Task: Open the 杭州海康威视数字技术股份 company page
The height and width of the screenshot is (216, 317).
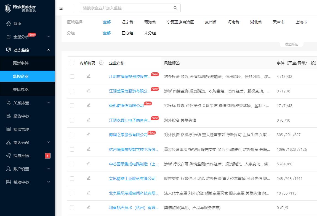Action: (x=134, y=149)
